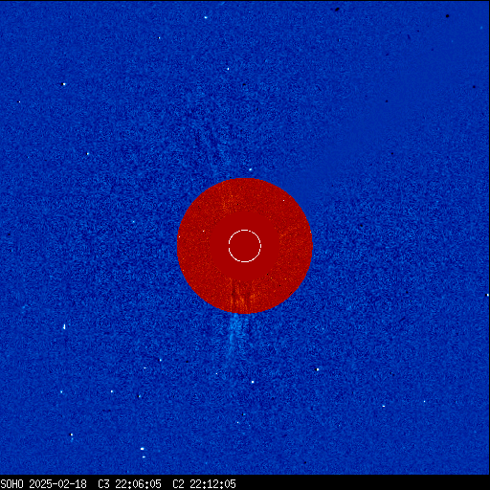This screenshot has height=490, width=490.
Task: Select the 2025-02-18 date text
Action: pos(57,484)
